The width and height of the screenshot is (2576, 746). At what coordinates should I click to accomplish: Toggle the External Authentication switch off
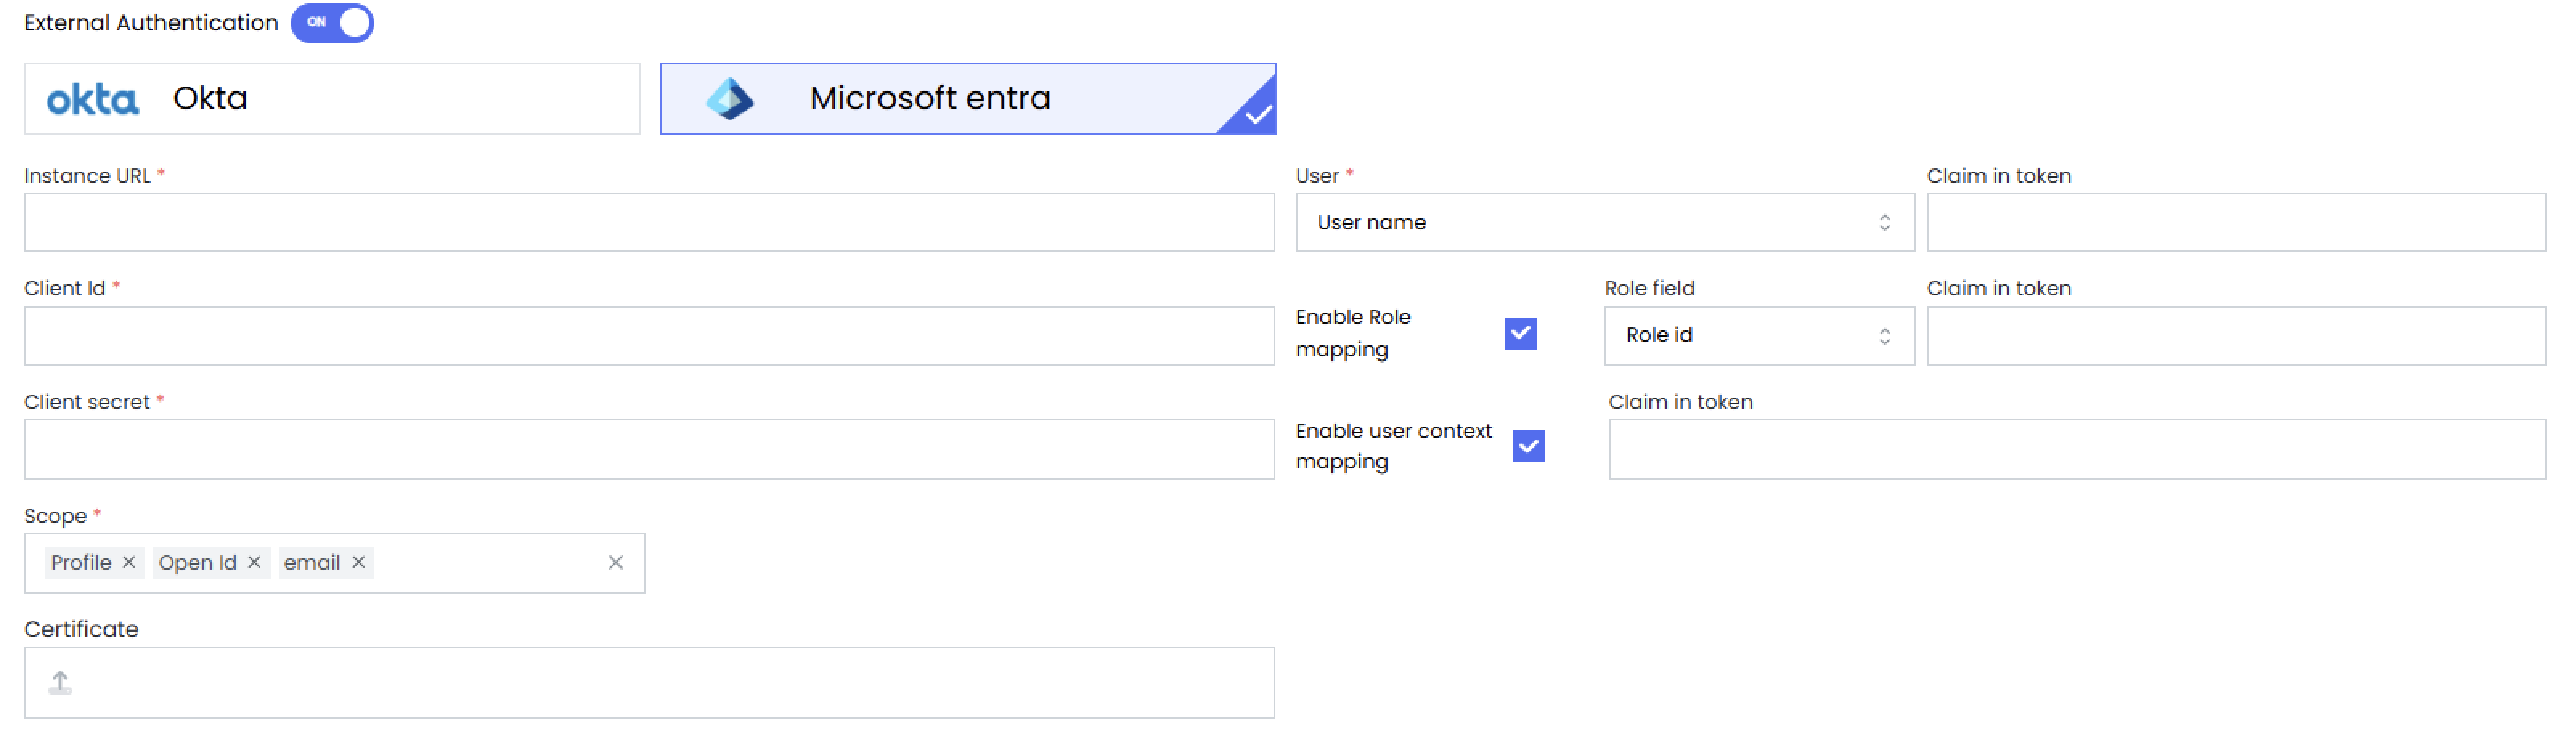pyautogui.click(x=332, y=22)
